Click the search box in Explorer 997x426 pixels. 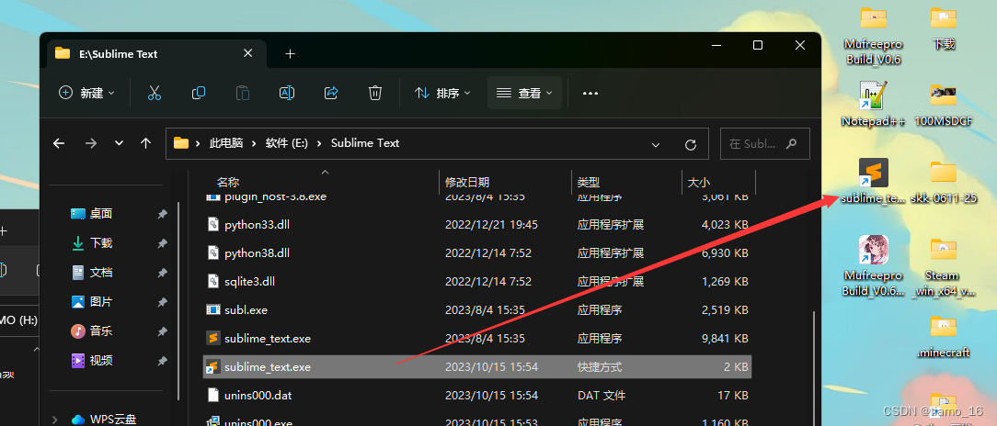(765, 144)
